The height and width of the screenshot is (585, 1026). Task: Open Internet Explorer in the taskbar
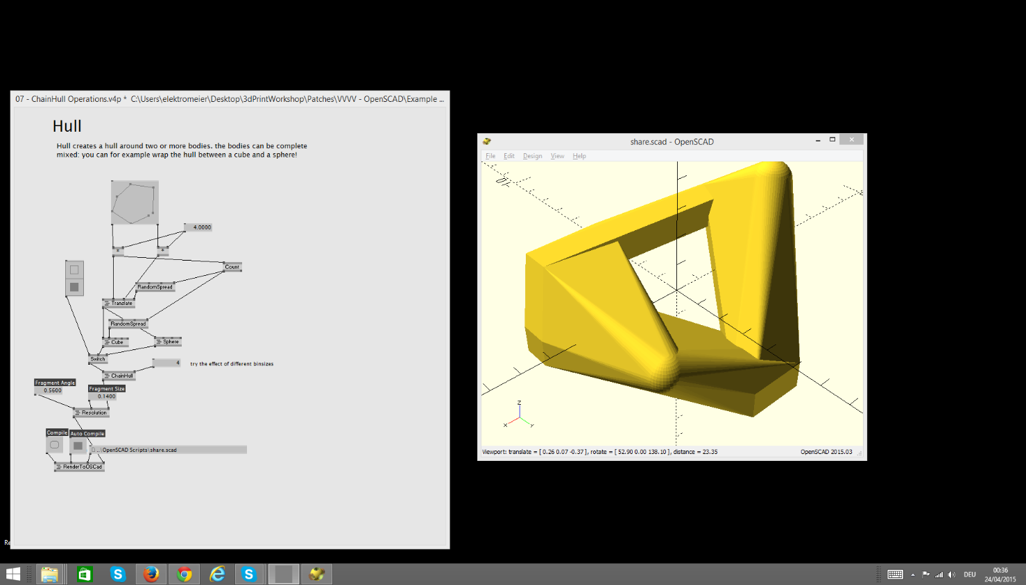pyautogui.click(x=218, y=574)
